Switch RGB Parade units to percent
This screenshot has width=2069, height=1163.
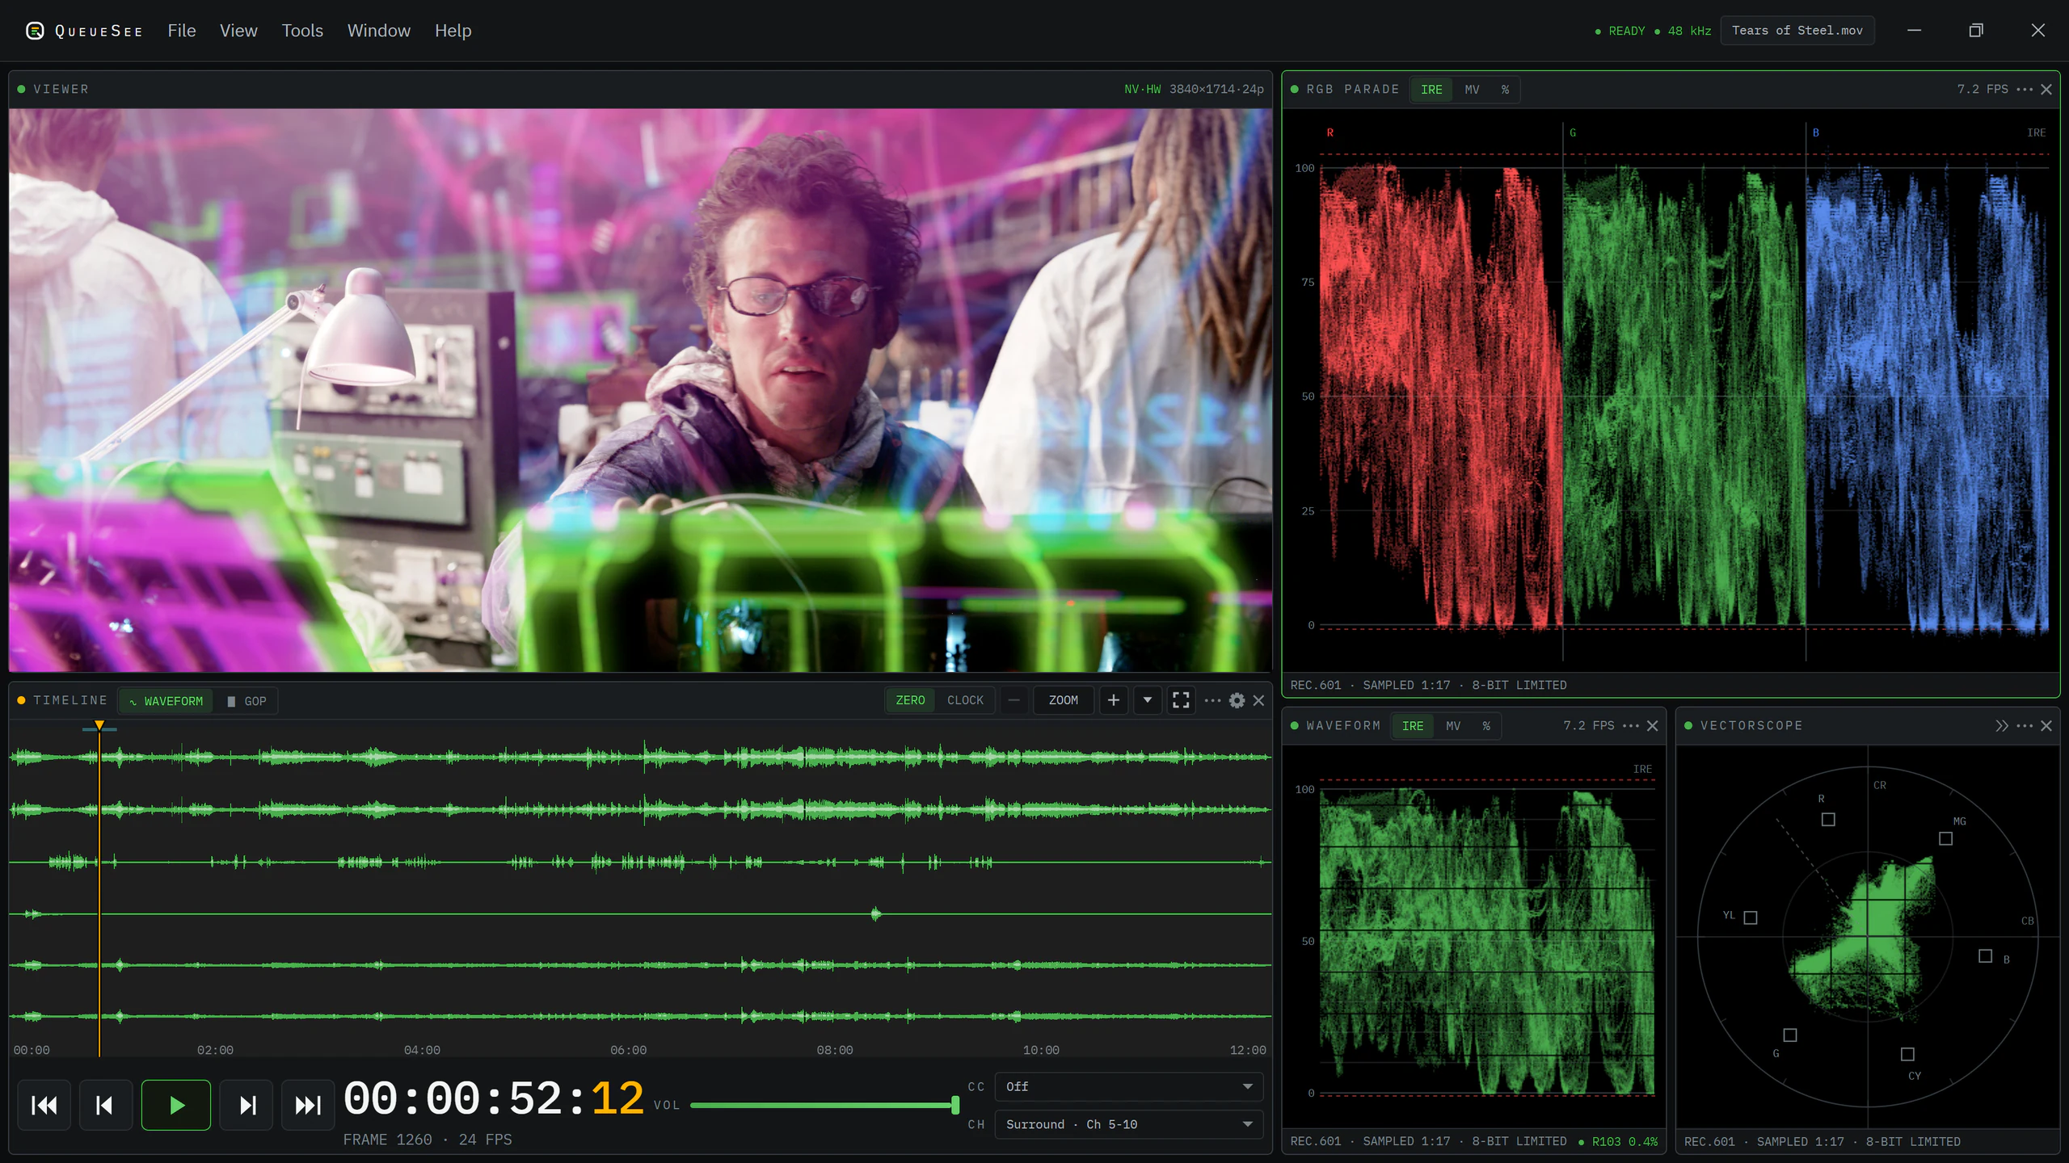[1505, 90]
